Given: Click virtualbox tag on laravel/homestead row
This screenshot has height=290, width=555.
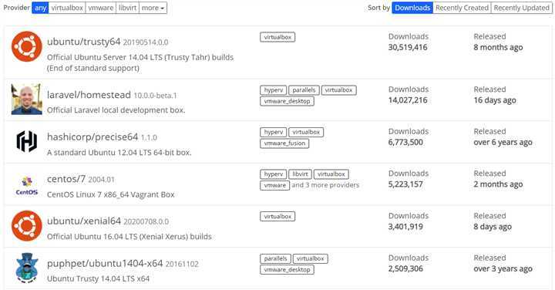Looking at the screenshot, I should coord(338,90).
